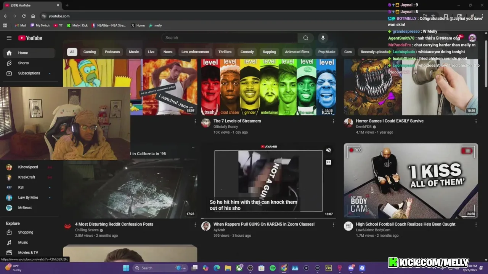Close the (389) YouTube tab
Screen dimensions: 488x274
[x=58, y=5]
